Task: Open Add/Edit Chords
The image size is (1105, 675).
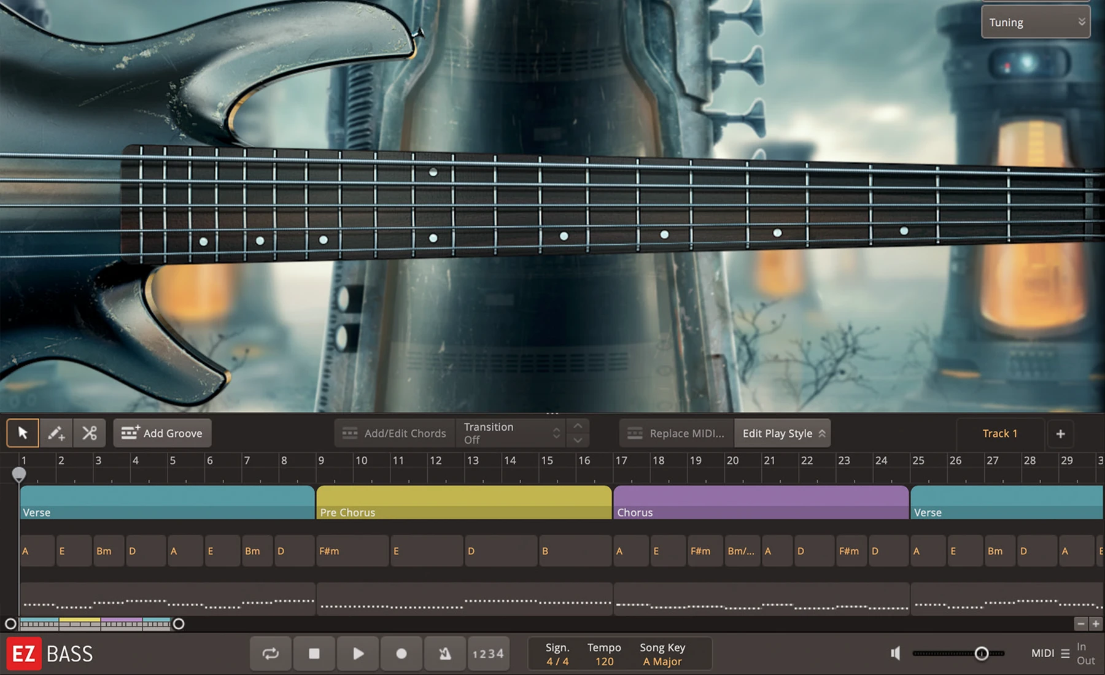Action: coord(394,433)
